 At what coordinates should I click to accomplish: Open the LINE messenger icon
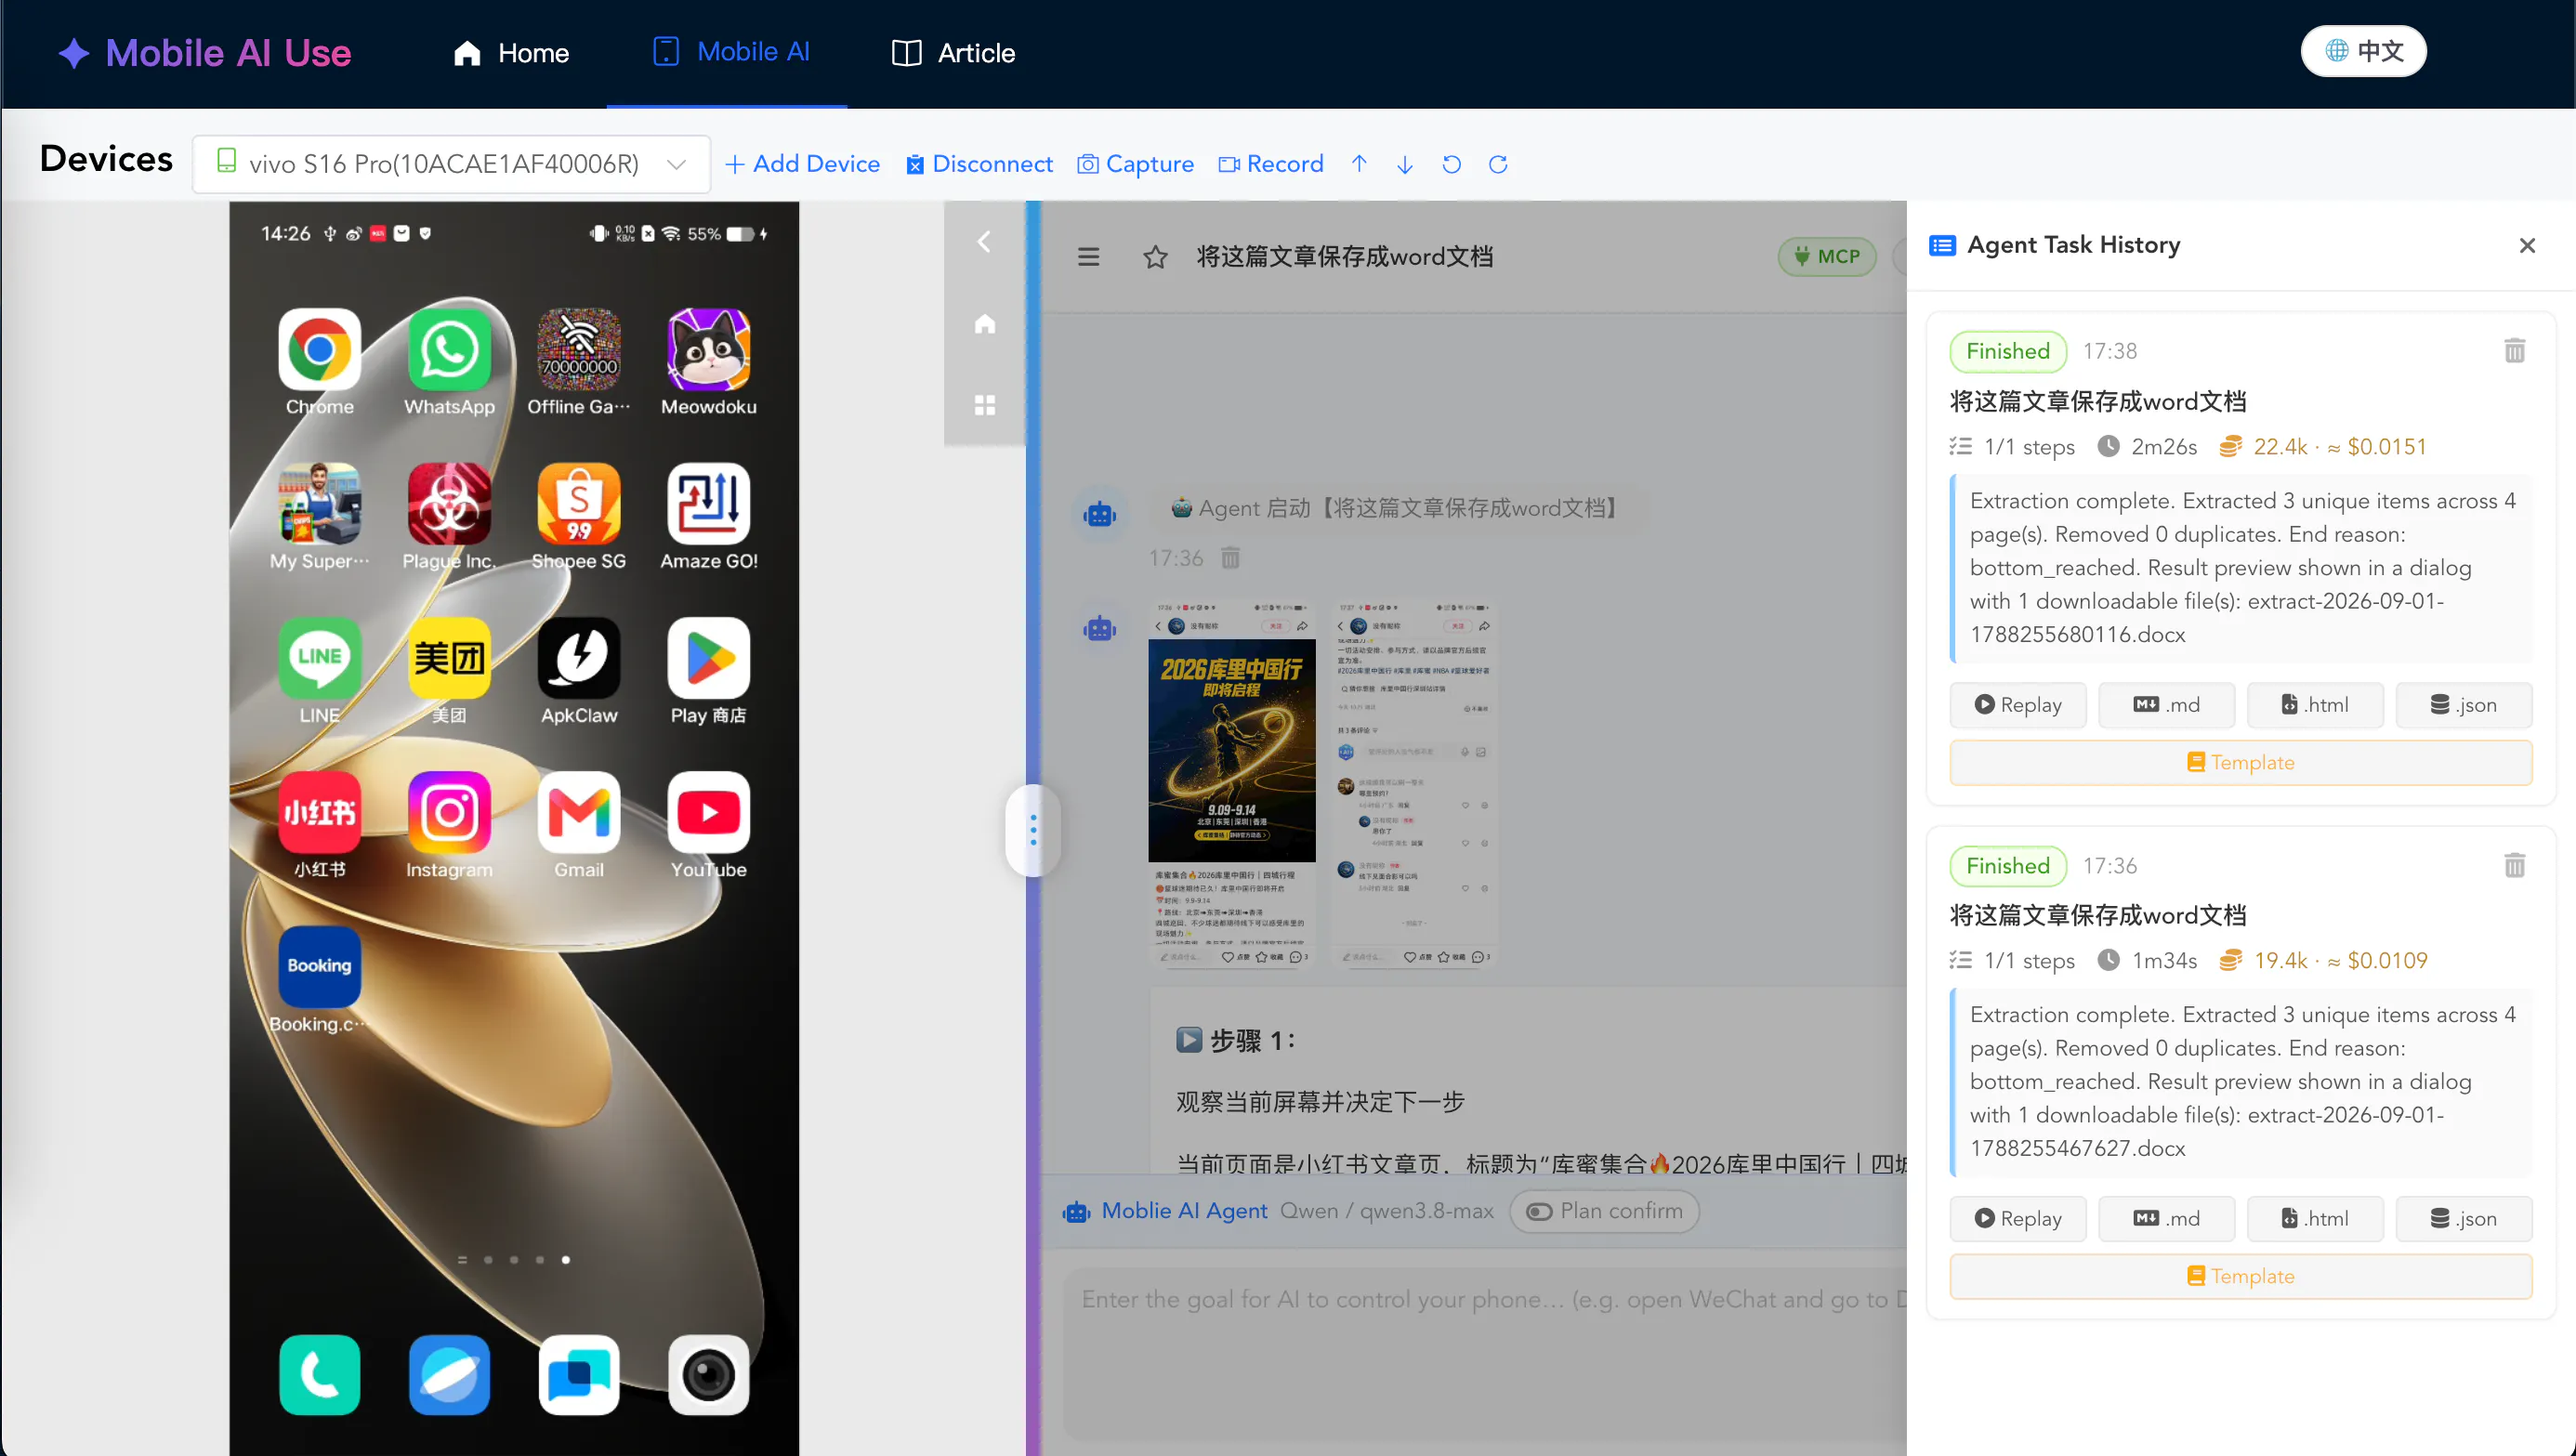click(x=319, y=658)
